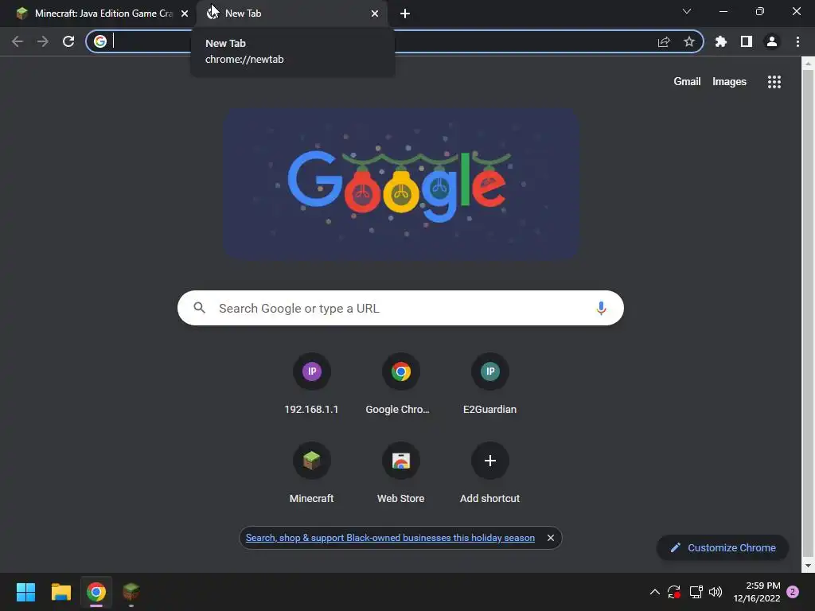The image size is (815, 611).
Task: Open Gmail link
Action: click(687, 82)
